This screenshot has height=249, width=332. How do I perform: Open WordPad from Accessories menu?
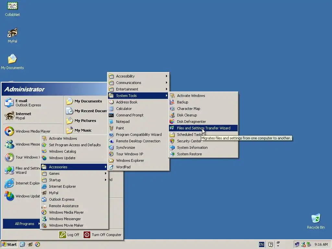coord(138,167)
